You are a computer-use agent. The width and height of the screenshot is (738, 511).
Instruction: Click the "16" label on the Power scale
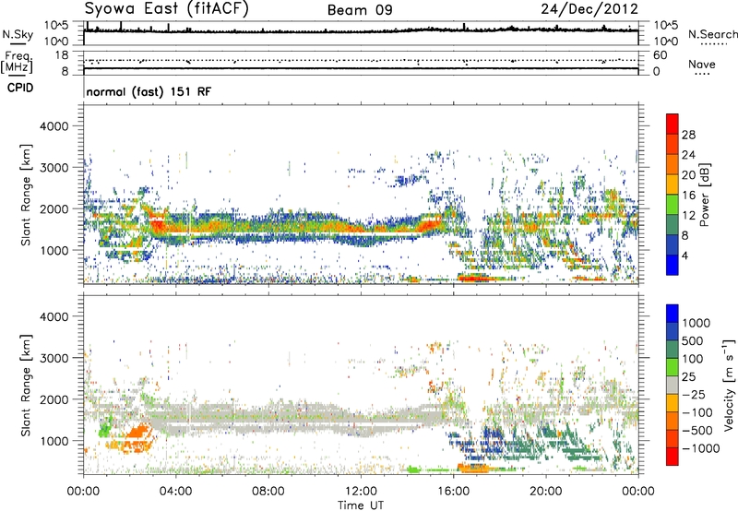point(688,196)
